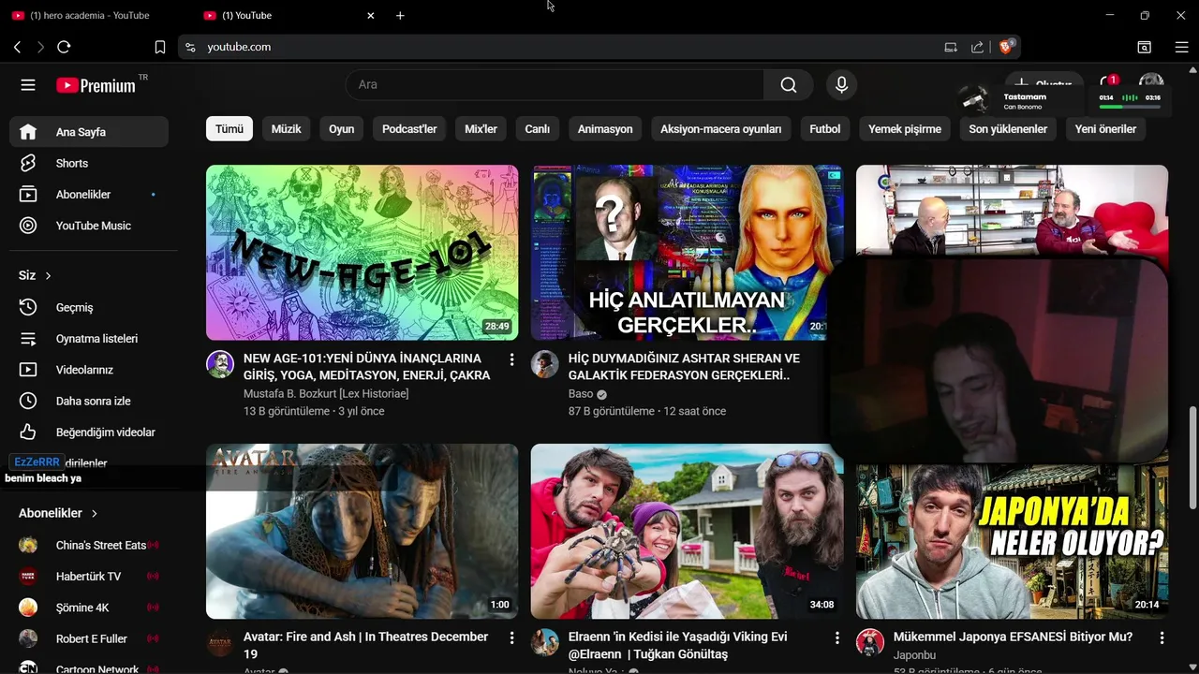Open the site settings icon in the address bar
The image size is (1199, 674).
(190, 47)
